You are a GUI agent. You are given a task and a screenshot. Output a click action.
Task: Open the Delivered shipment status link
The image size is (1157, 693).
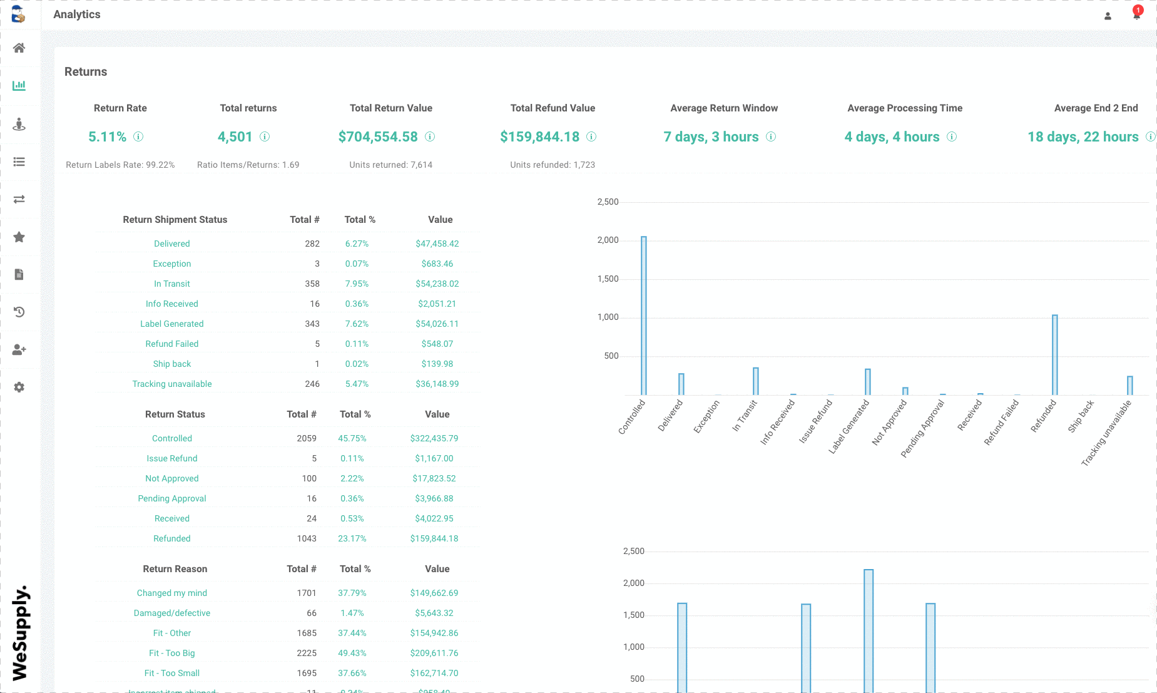point(172,244)
